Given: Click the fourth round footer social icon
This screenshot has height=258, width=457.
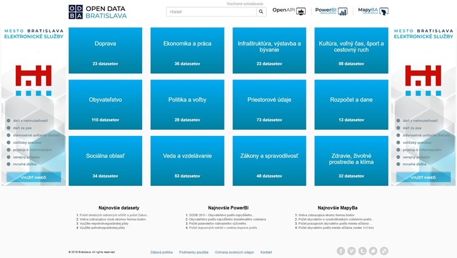Looking at the screenshot, I should pos(373,251).
